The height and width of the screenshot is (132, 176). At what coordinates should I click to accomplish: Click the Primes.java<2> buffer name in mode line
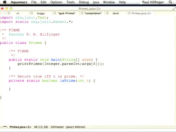pos(20,127)
